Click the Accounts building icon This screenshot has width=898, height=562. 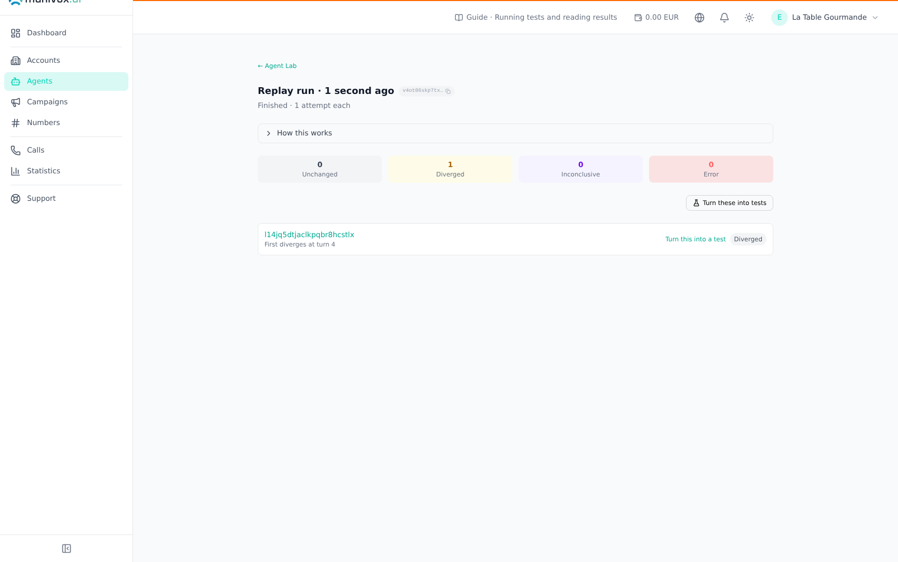(x=16, y=61)
